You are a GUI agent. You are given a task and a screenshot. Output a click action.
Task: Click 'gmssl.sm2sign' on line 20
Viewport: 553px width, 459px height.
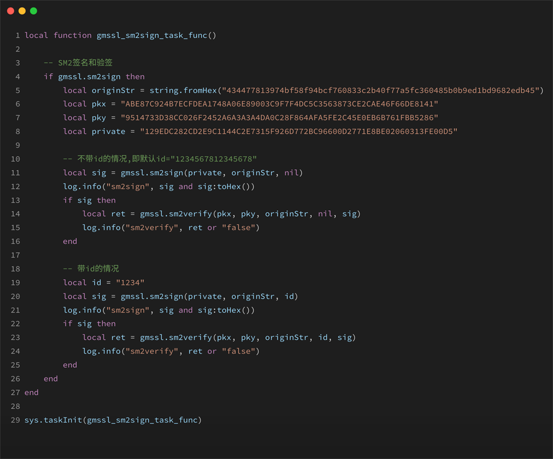152,297
